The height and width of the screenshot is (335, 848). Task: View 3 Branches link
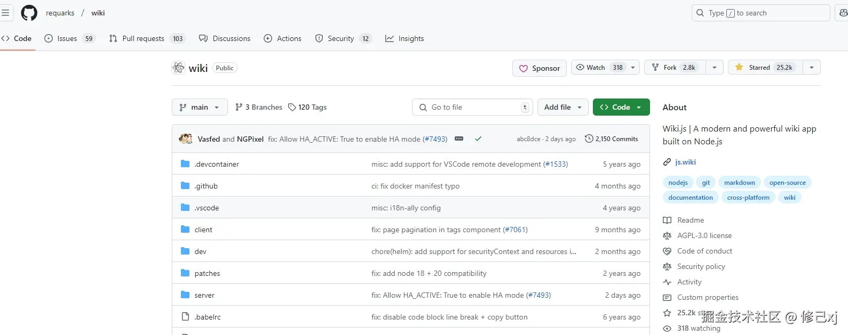click(x=259, y=107)
